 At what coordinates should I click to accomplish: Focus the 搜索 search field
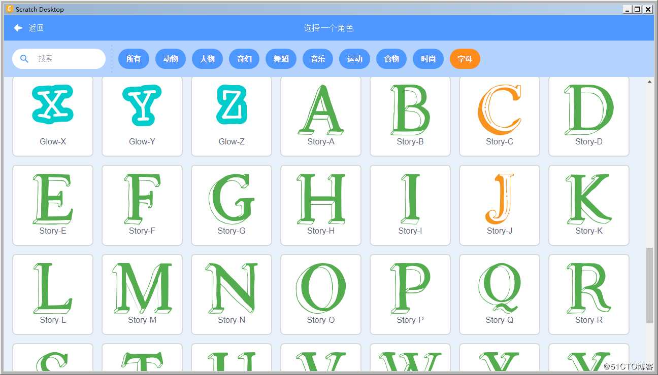click(x=59, y=59)
